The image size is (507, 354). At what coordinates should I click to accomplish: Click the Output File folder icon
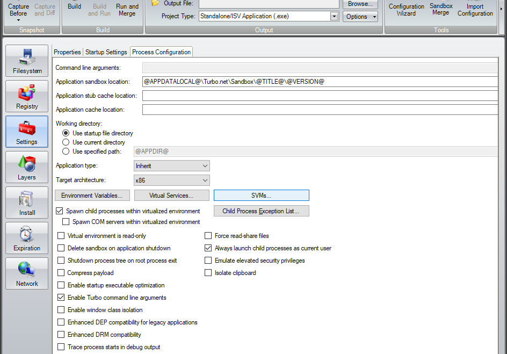pos(156,3)
